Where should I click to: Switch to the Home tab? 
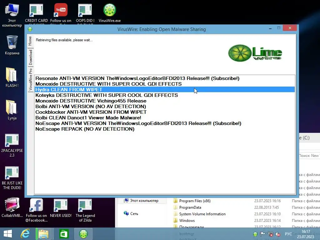pyautogui.click(x=30, y=41)
